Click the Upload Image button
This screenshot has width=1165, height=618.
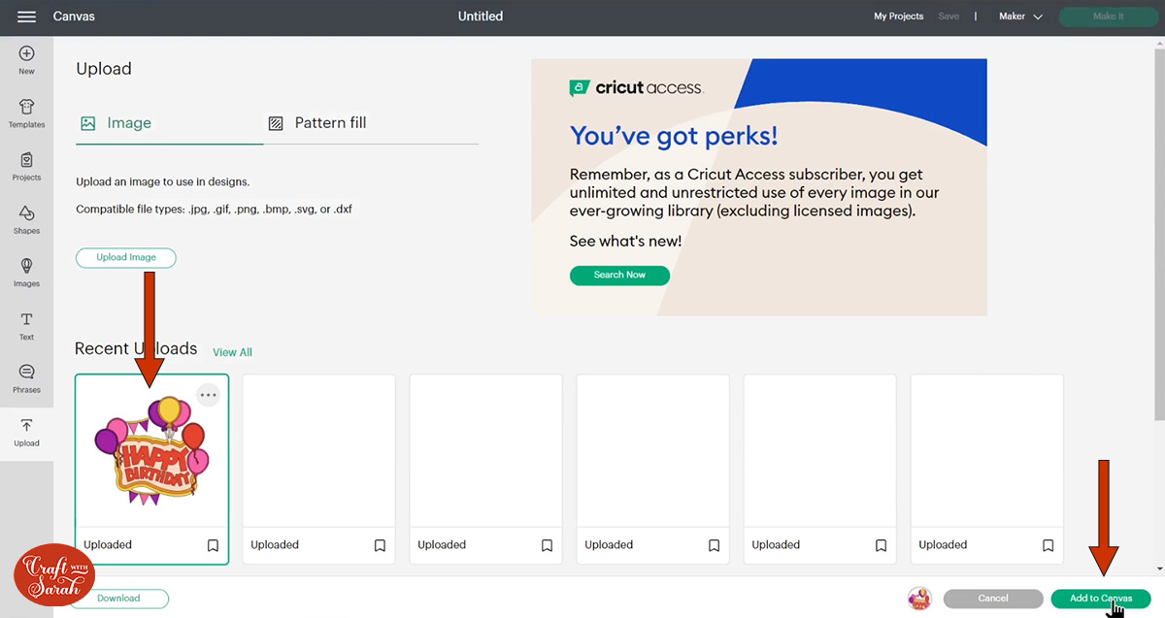125,258
